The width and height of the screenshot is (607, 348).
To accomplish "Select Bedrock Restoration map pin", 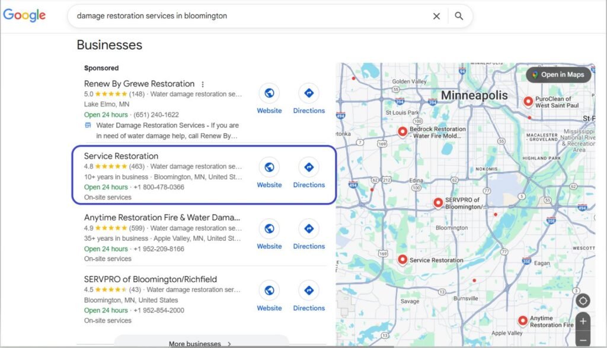I will (402, 131).
